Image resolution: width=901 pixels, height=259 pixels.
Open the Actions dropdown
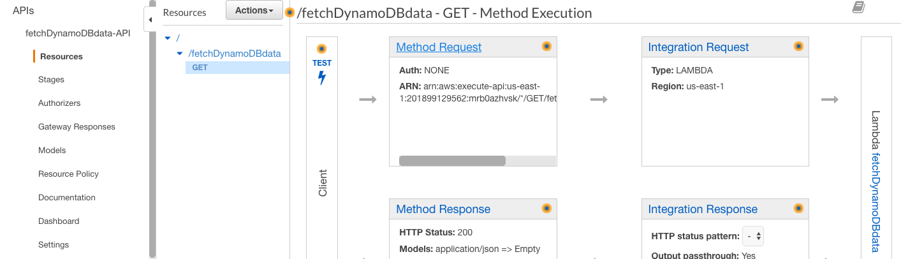[254, 10]
